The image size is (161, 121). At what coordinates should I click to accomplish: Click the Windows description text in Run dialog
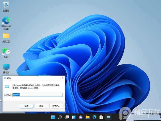(x=36, y=87)
